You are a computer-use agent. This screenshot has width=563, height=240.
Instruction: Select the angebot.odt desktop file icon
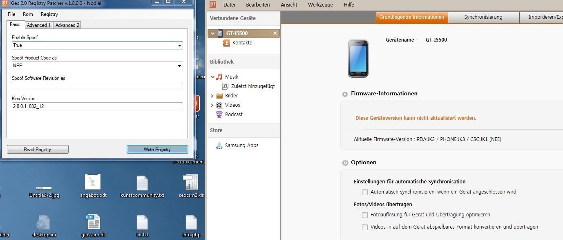click(93, 182)
